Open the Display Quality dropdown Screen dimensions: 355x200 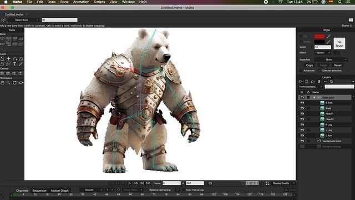click(283, 183)
